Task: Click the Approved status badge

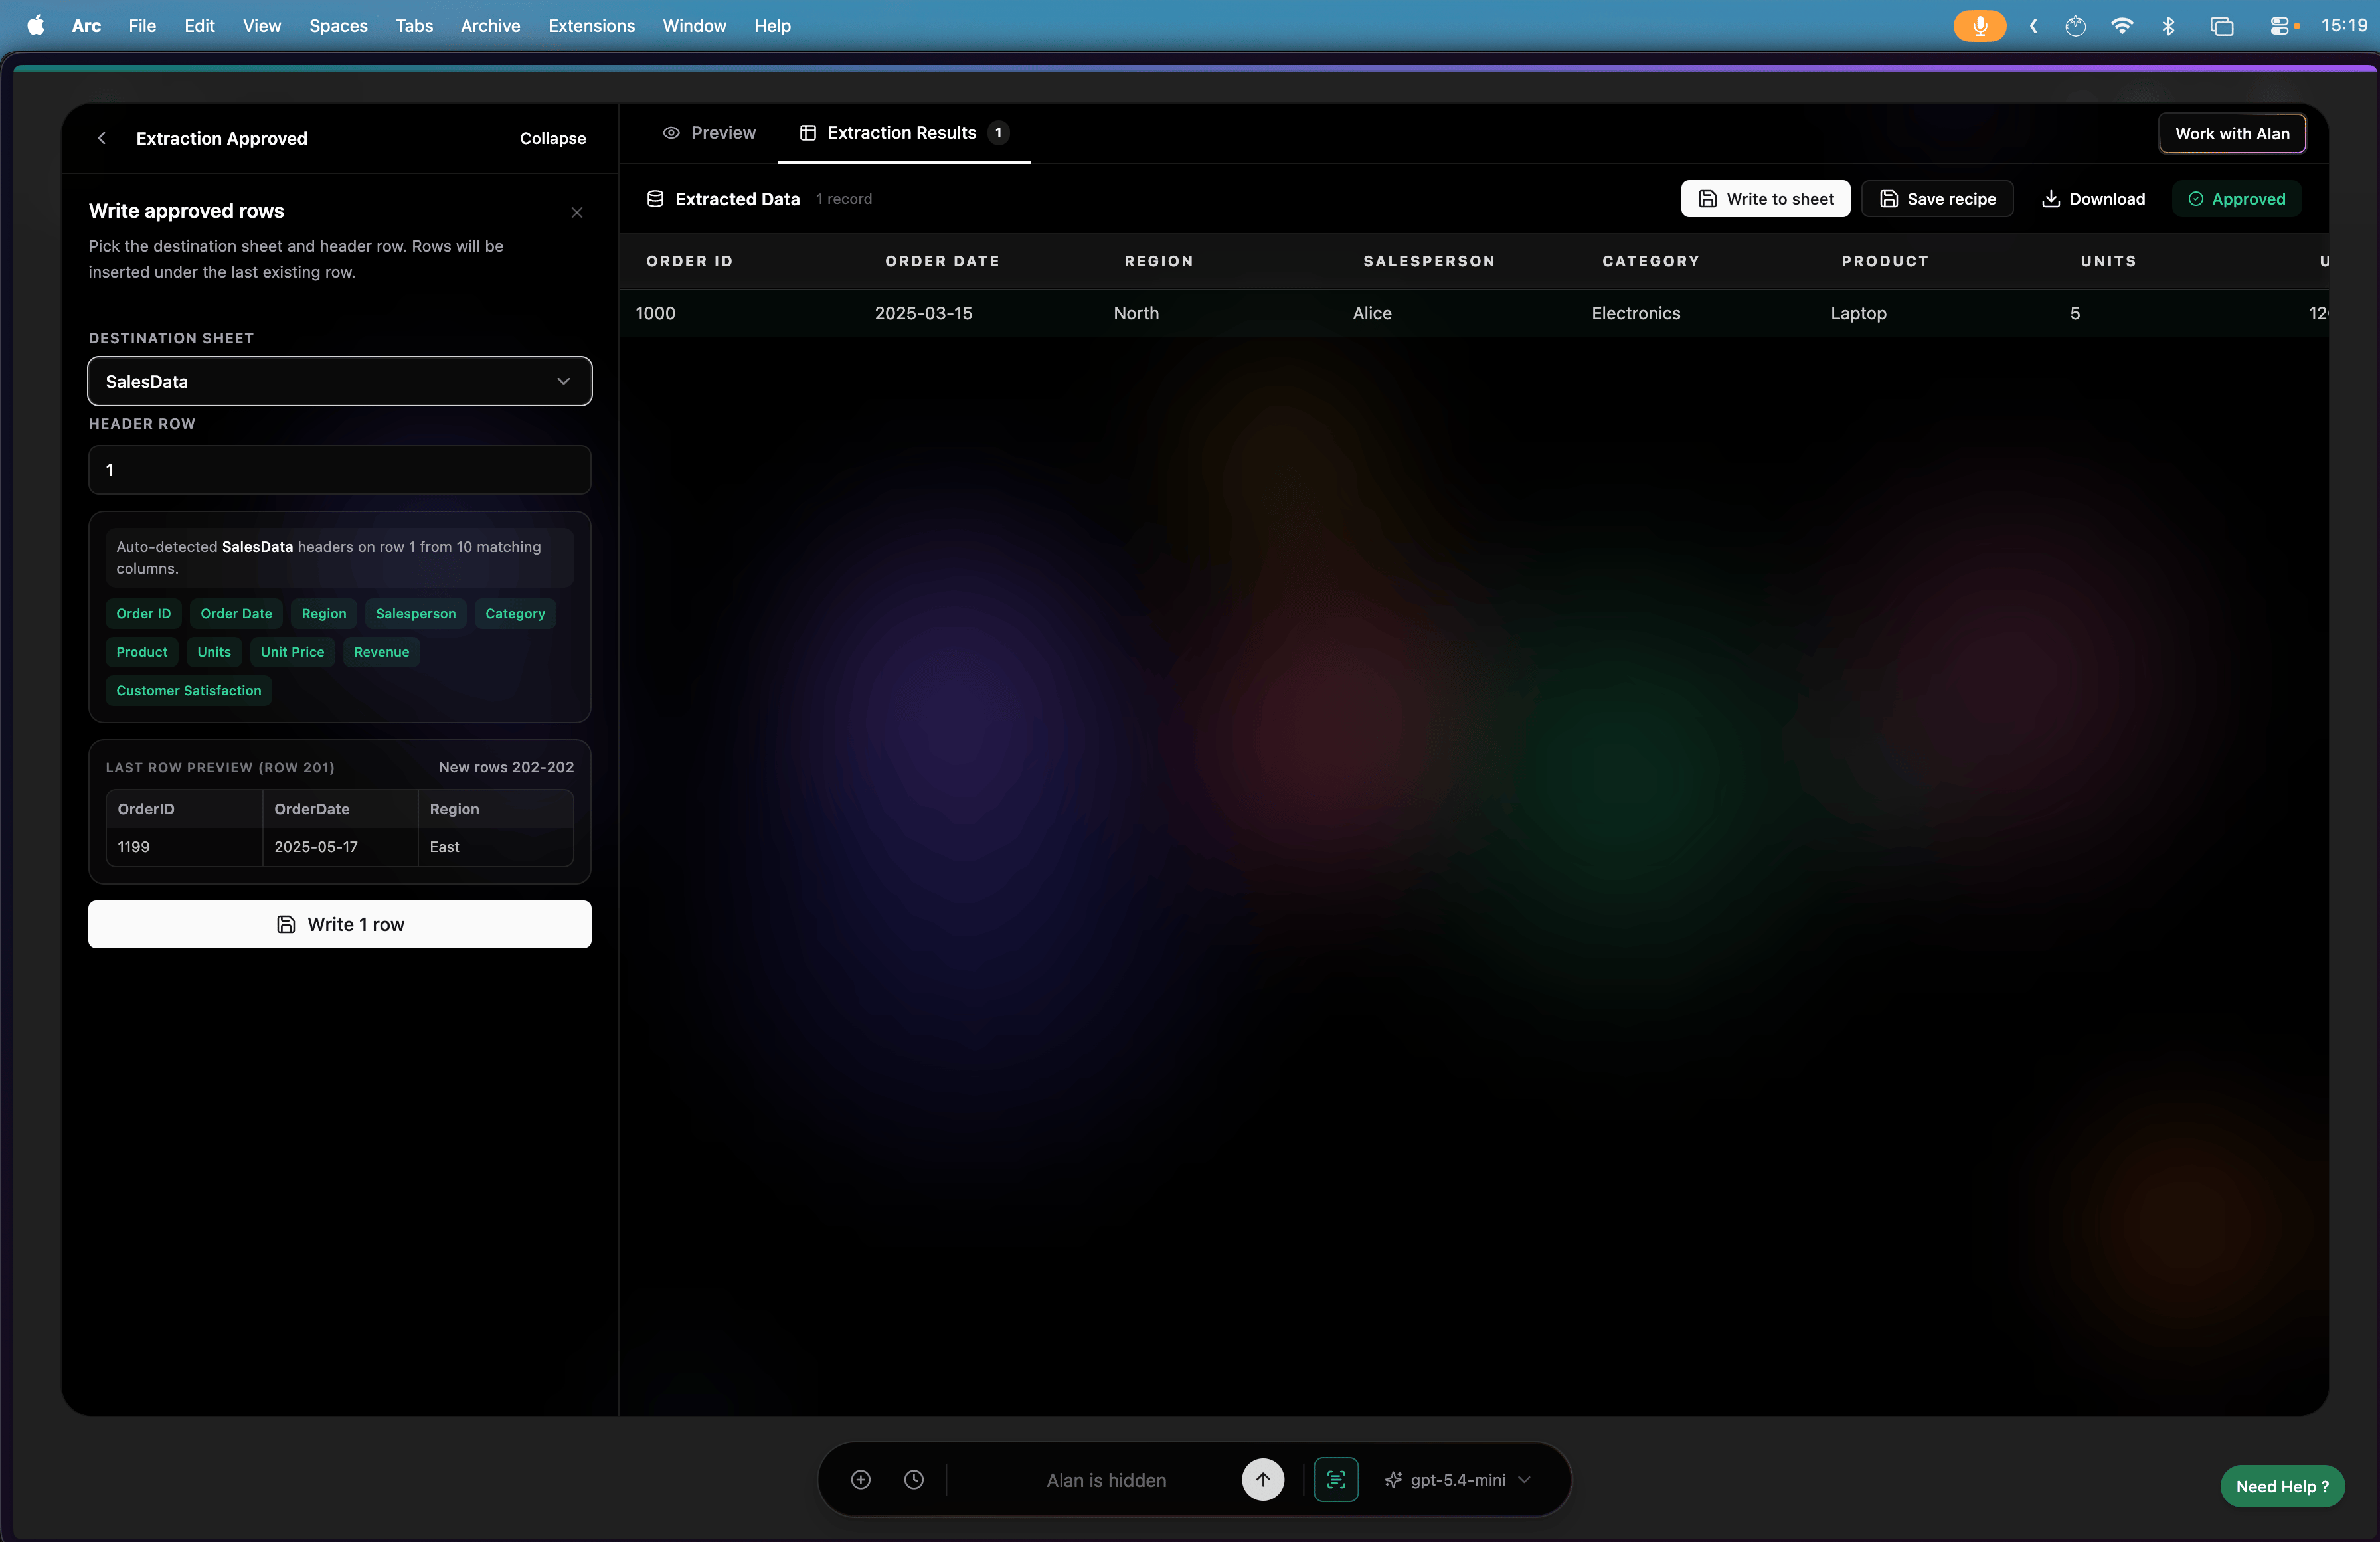Action: click(2237, 199)
